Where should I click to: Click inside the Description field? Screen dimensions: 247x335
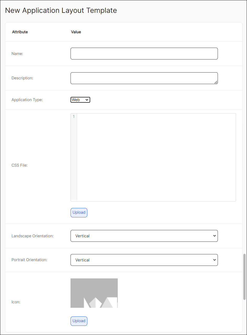[x=144, y=78]
